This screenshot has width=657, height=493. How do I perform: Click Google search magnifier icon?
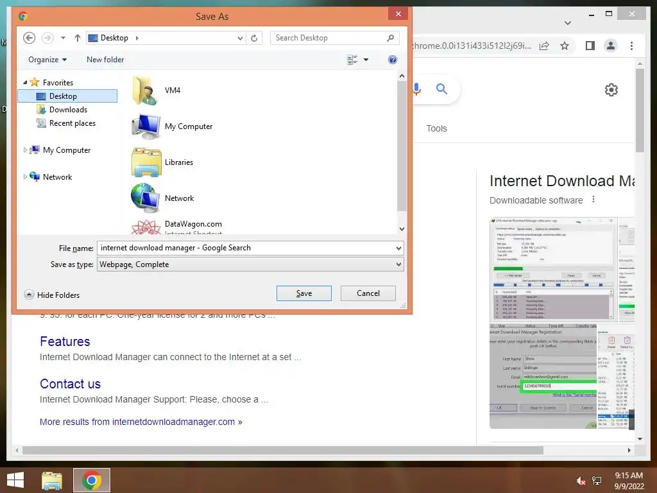coord(441,89)
